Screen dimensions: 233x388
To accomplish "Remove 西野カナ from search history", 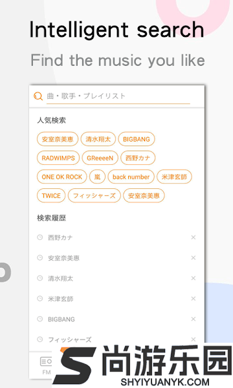I will click(194, 237).
